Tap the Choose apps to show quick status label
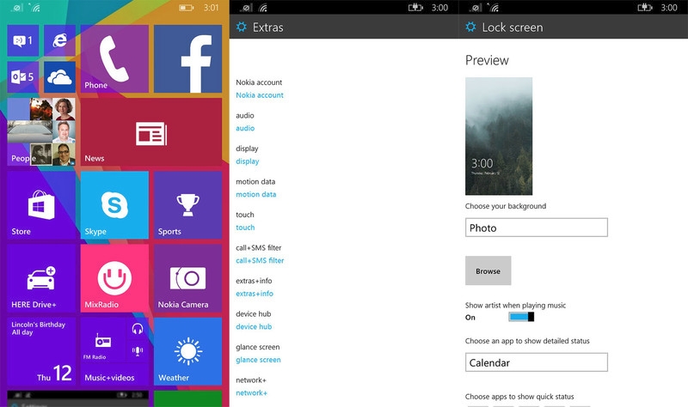The height and width of the screenshot is (407, 688). (x=519, y=397)
